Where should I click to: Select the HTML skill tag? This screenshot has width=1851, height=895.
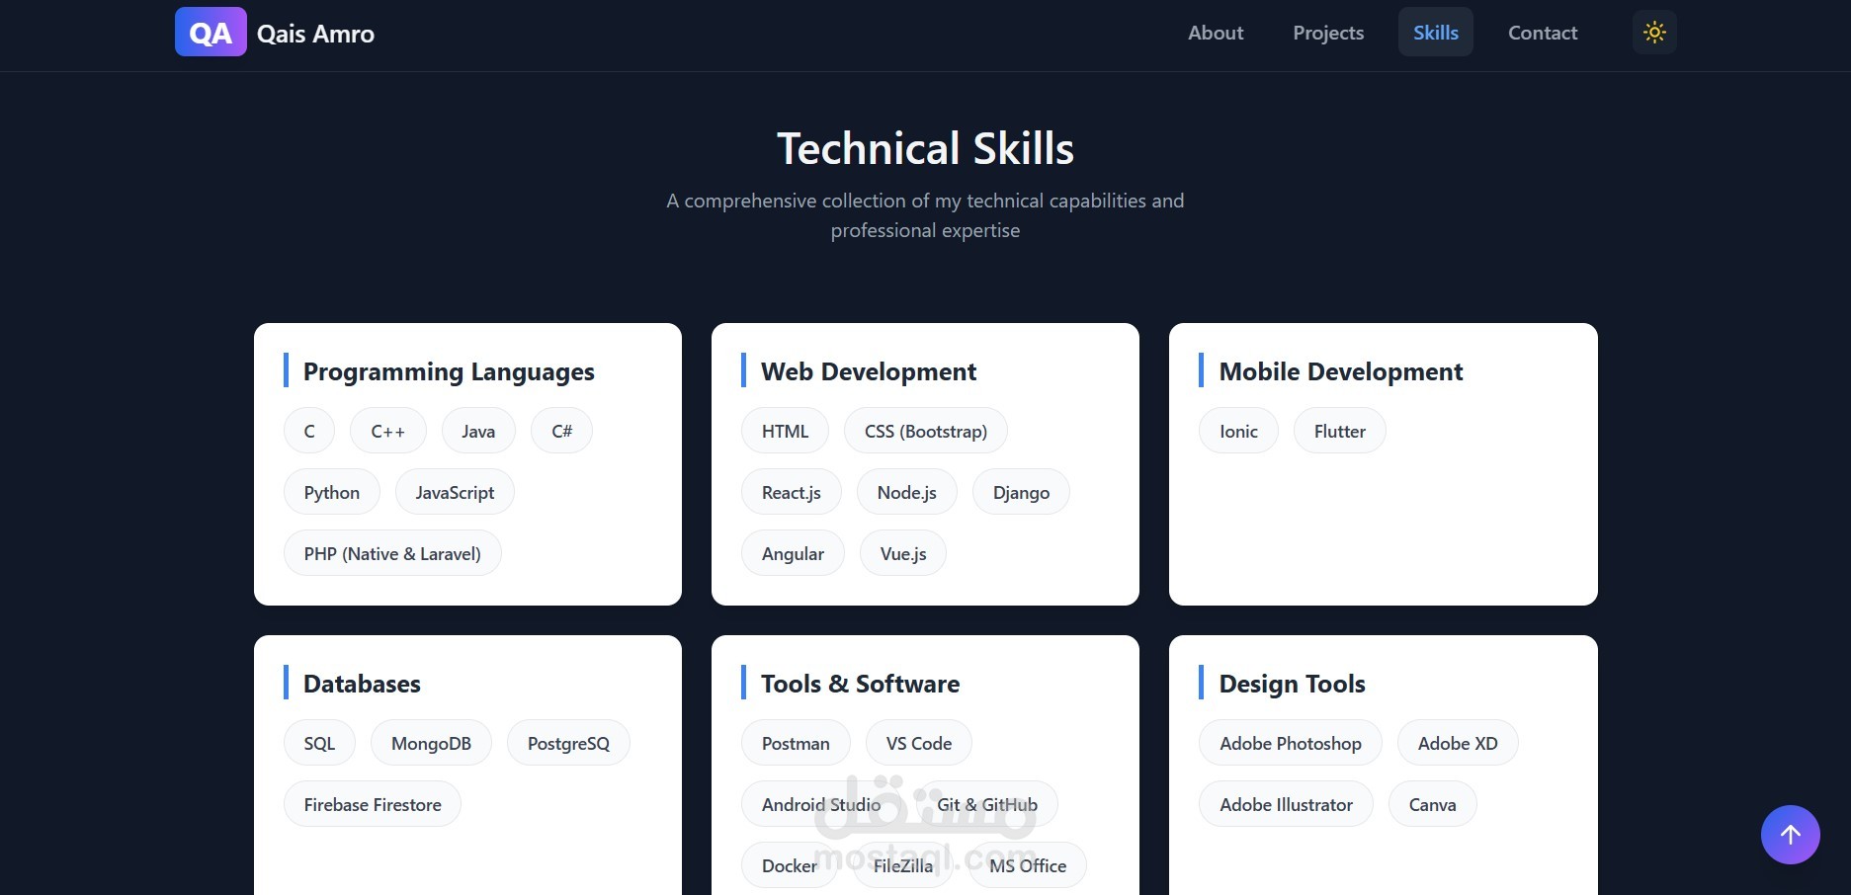tap(785, 431)
